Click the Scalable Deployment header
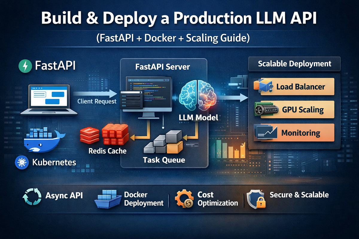 (x=295, y=64)
